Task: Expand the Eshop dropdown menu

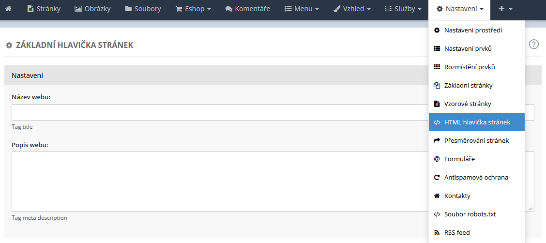Action: 193,9
